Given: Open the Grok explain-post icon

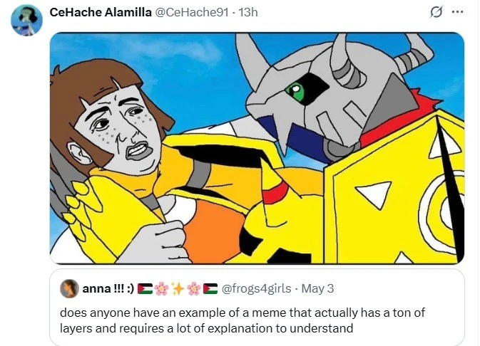Looking at the screenshot, I should 434,13.
